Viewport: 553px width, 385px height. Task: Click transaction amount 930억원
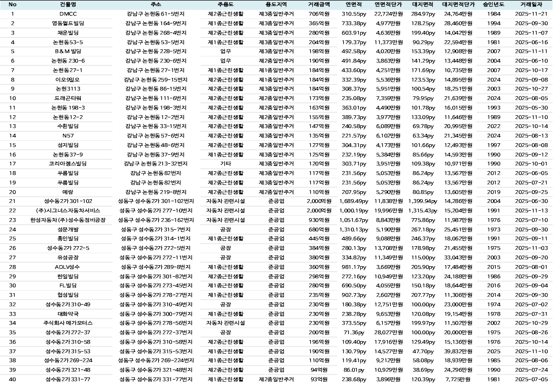[319, 220]
